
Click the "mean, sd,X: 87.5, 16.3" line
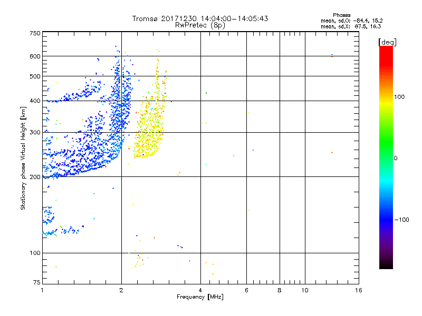click(x=351, y=26)
